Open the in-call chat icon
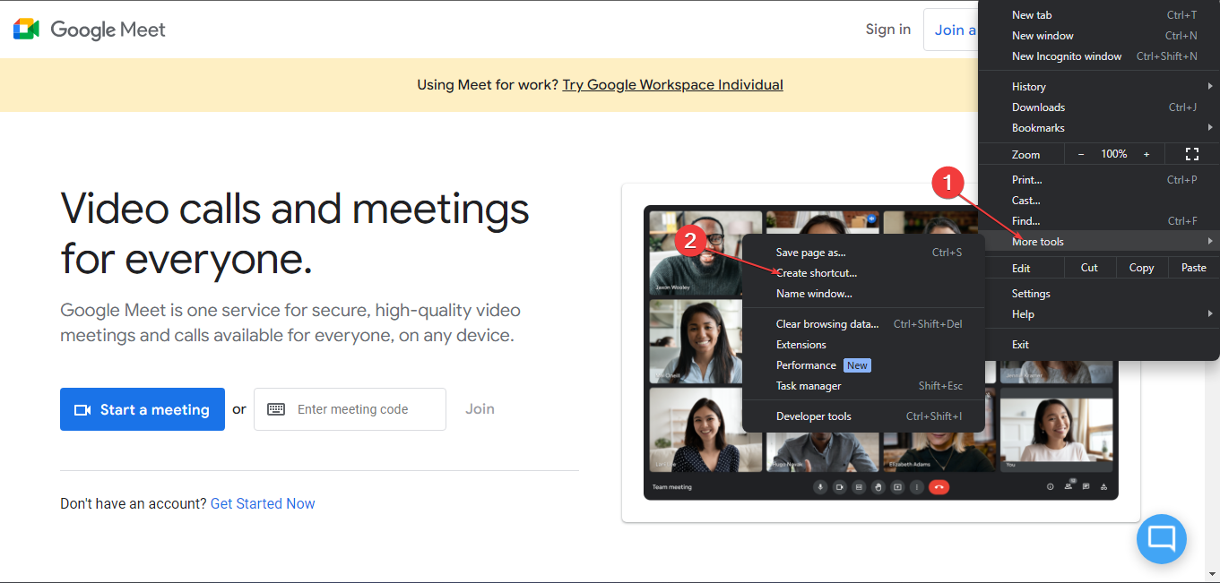The image size is (1220, 583). [x=1086, y=486]
